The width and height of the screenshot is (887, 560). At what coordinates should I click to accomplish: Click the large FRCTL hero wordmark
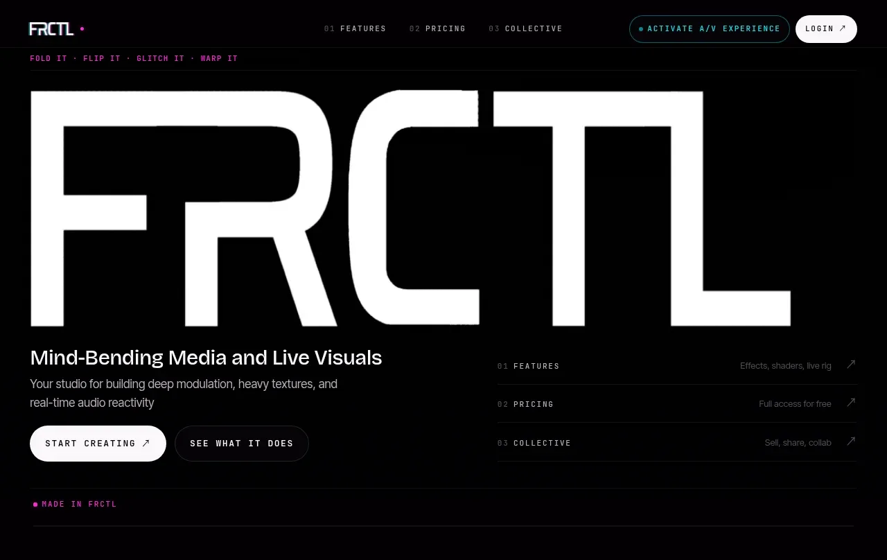point(410,208)
